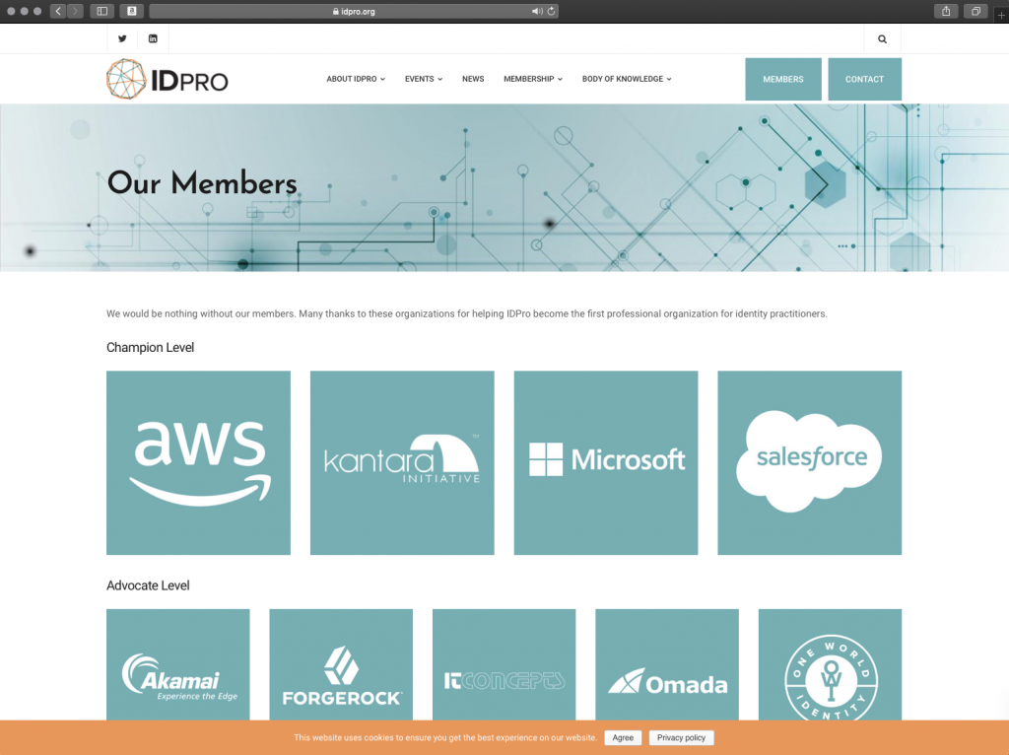Reload the idpro.org page
1009x755 pixels.
pyautogui.click(x=552, y=12)
